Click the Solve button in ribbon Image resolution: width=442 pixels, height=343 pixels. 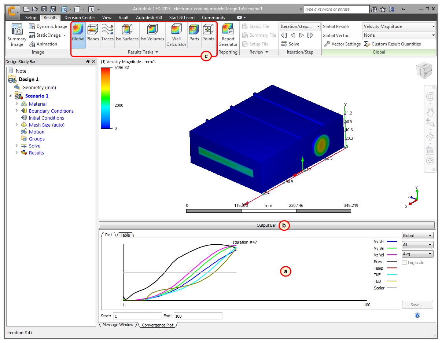(x=290, y=44)
